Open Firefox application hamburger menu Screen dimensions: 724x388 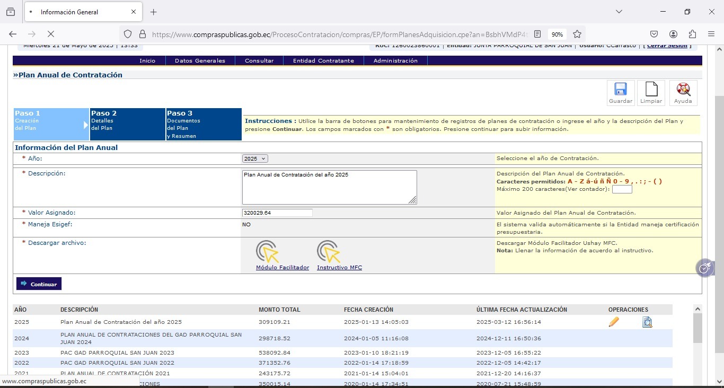[x=711, y=34]
